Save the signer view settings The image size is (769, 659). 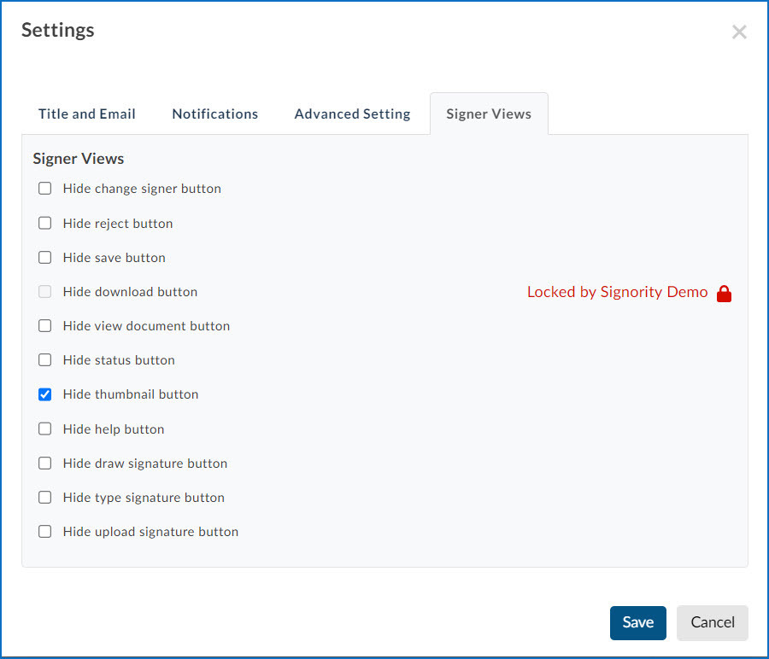coord(637,622)
